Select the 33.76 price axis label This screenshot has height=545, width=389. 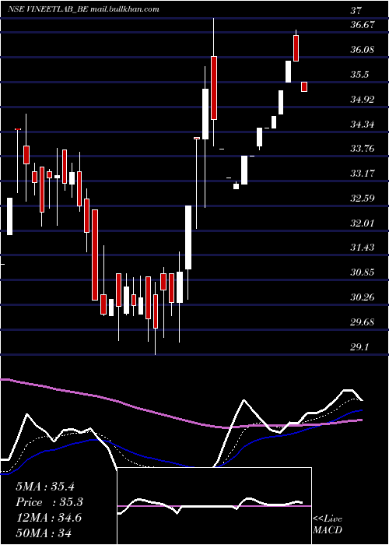pos(362,149)
